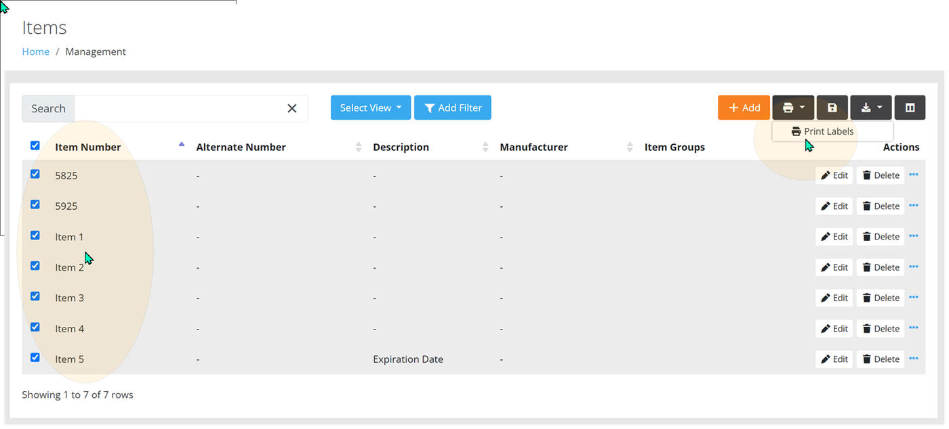Viewport: 949px width, 429px height.
Task: Edit item 5825
Action: pyautogui.click(x=834, y=175)
